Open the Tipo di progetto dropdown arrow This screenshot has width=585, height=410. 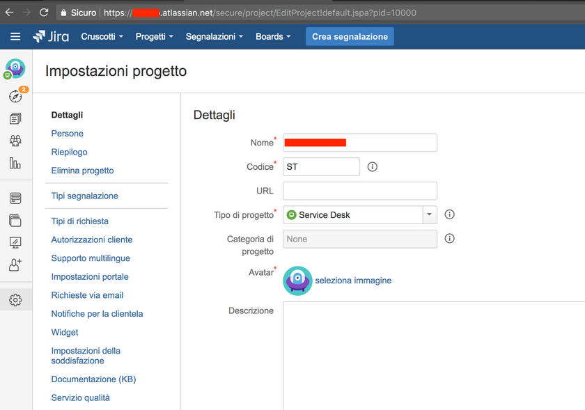pos(430,214)
